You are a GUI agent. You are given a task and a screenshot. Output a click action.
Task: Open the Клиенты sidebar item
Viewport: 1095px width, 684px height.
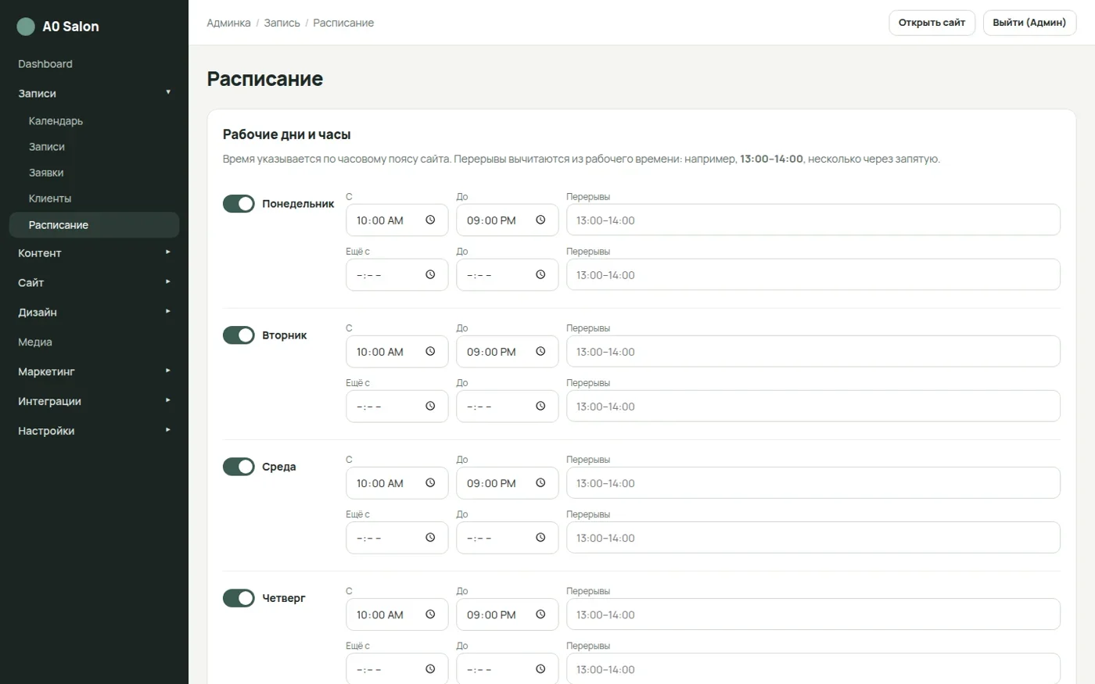point(94,199)
